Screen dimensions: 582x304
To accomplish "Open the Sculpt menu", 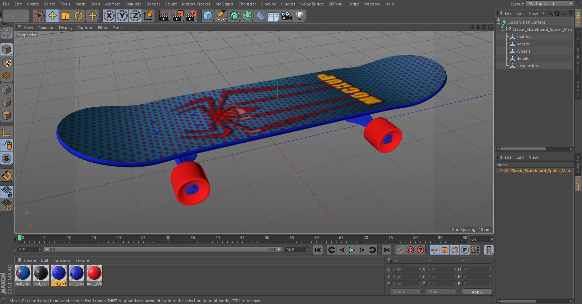I will coord(171,4).
